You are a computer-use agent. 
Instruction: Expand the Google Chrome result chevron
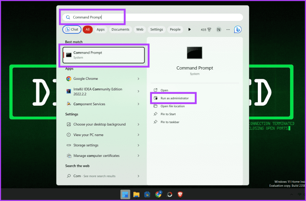click(138, 79)
